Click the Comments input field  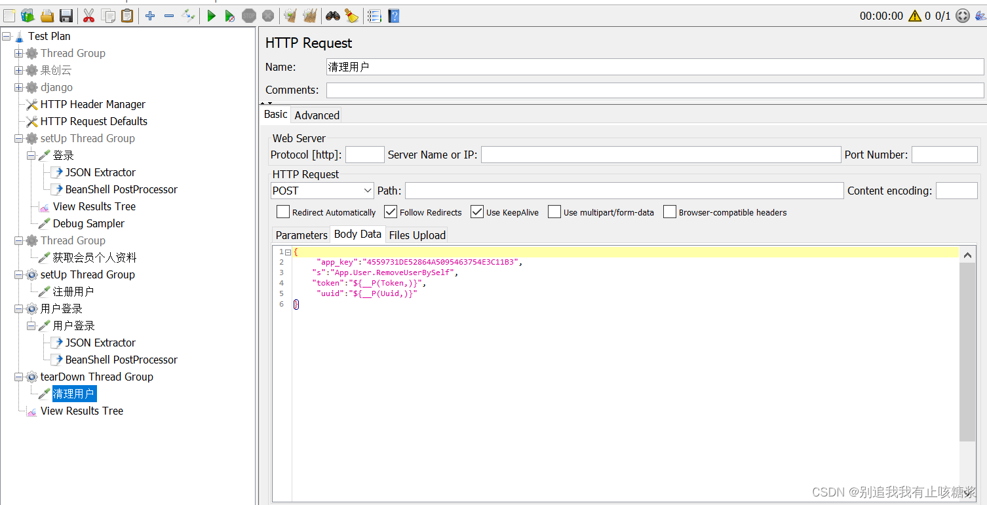655,90
